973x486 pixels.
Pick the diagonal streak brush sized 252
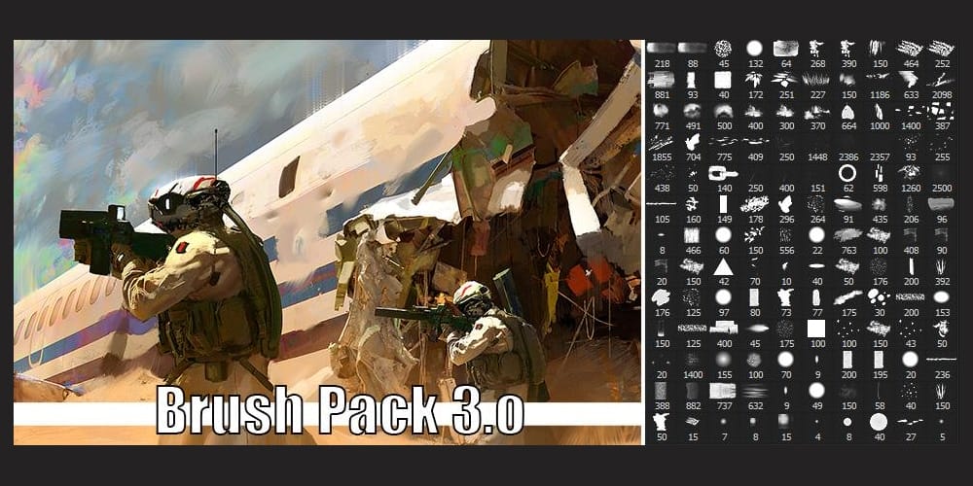(941, 49)
